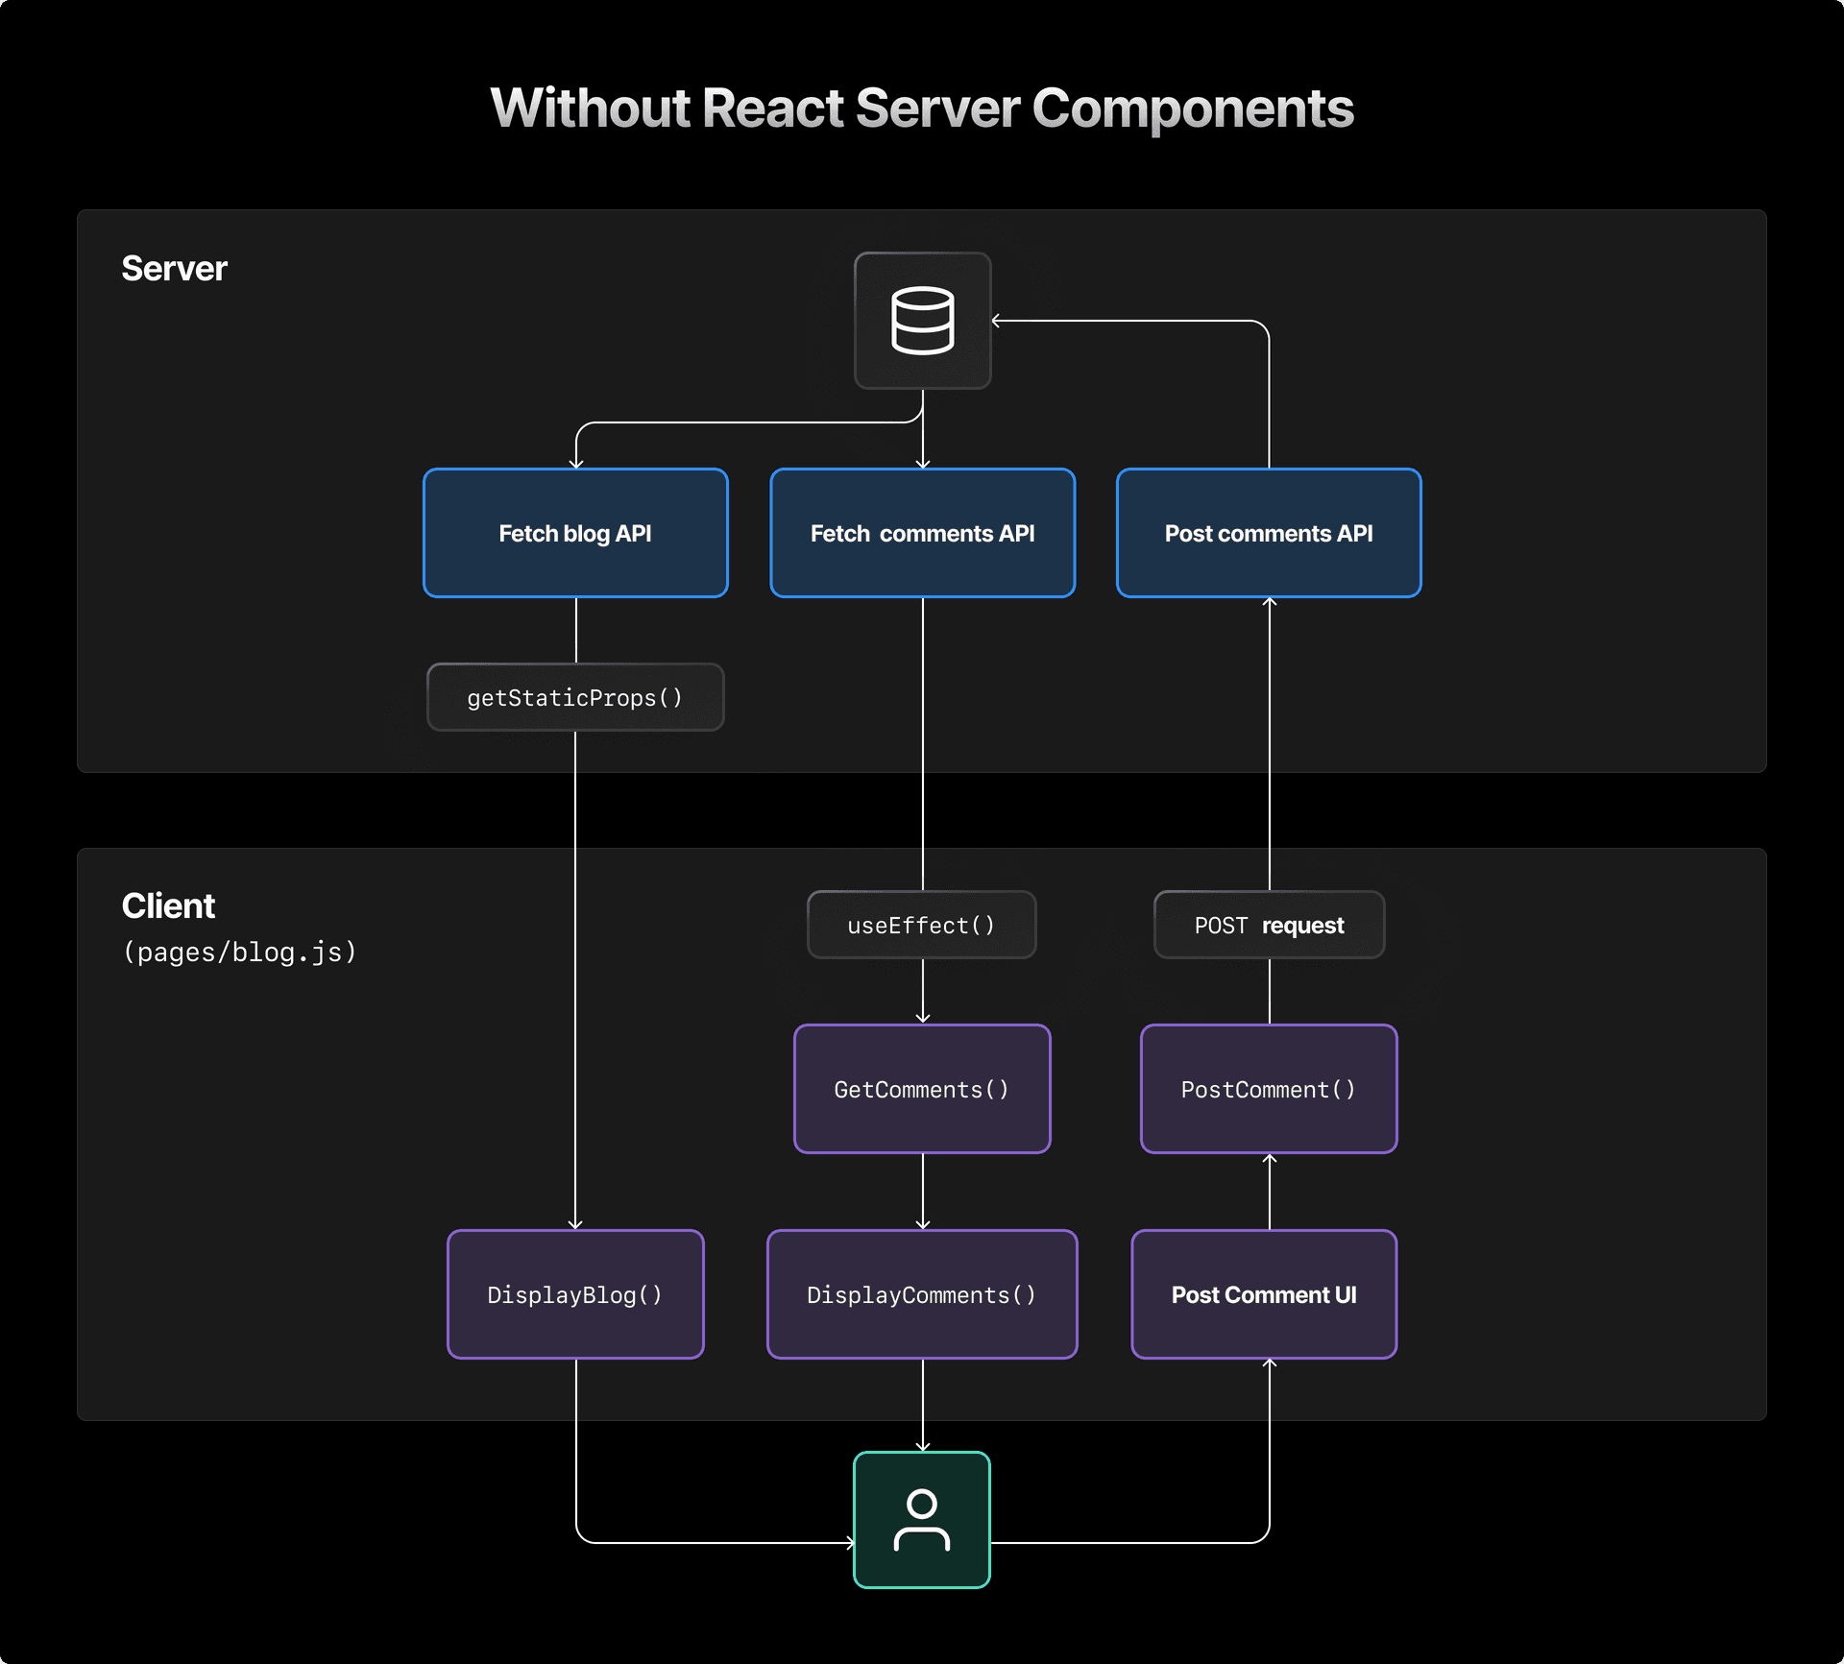Click the Without React Server Components title

[x=921, y=109]
